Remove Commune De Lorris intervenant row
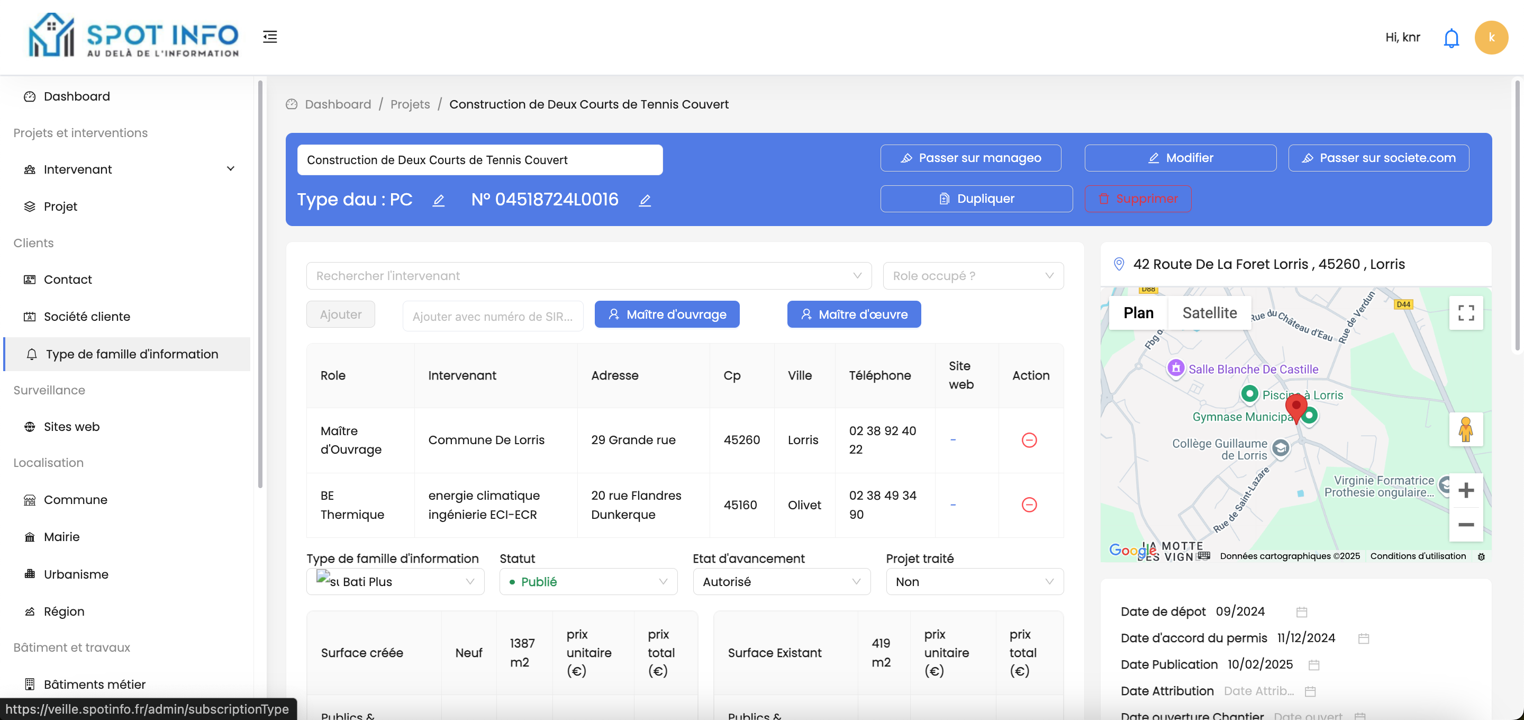Image resolution: width=1524 pixels, height=720 pixels. point(1029,440)
